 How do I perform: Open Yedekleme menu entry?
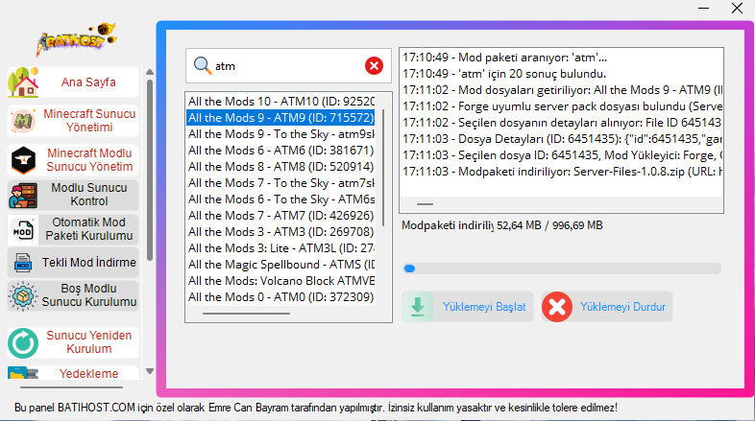[x=73, y=373]
